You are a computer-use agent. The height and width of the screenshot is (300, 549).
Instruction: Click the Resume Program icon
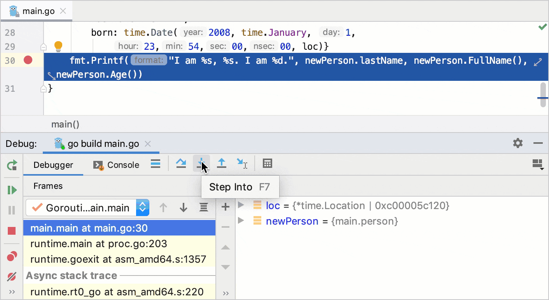[x=11, y=190]
